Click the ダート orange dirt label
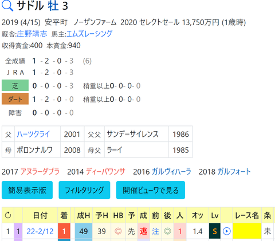The height and width of the screenshot is (241, 275). coord(15,99)
